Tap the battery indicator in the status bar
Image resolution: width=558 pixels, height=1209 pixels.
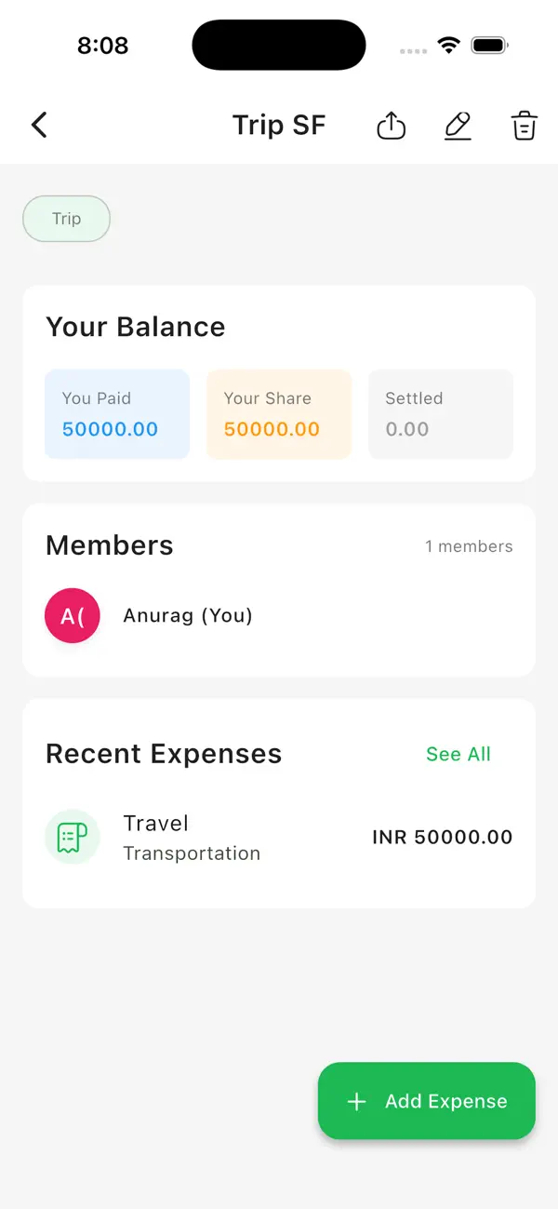490,44
